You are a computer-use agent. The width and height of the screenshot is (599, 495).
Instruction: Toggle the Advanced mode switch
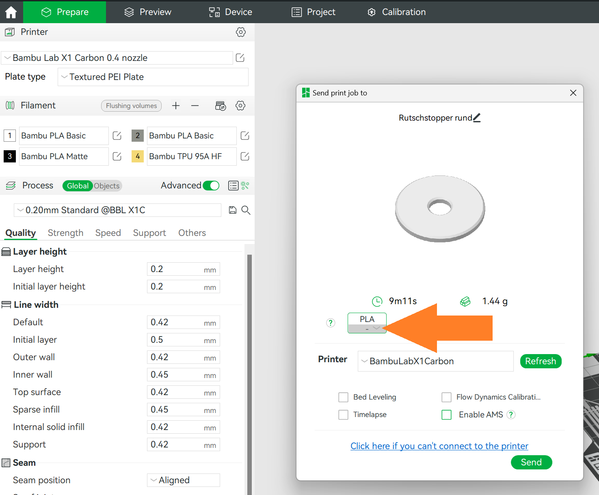[x=211, y=186]
